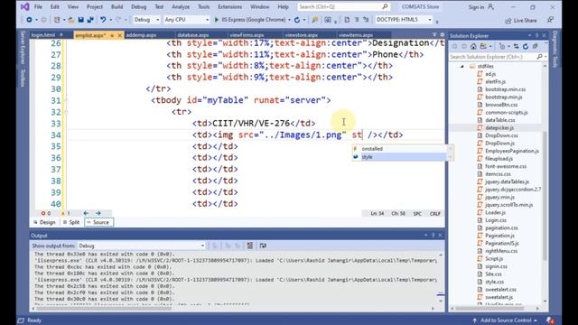Switch to the viewstore.aspx tab

pyautogui.click(x=301, y=35)
